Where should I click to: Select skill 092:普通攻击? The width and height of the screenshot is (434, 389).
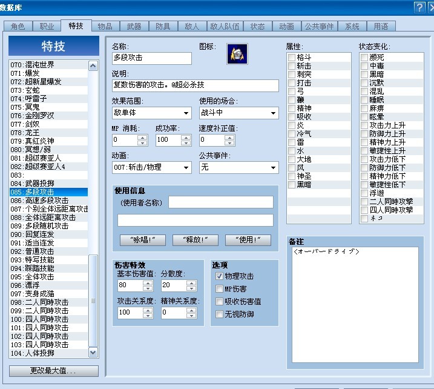coord(48,251)
